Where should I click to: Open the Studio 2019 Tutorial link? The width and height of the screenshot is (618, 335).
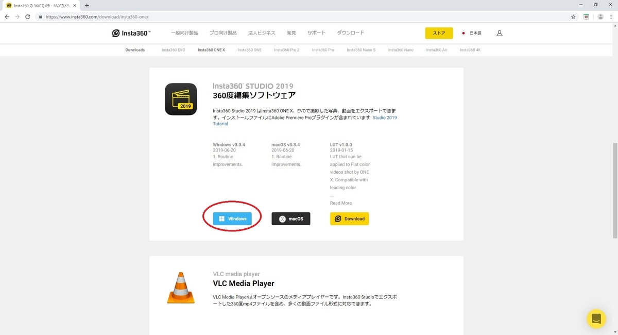pos(305,121)
